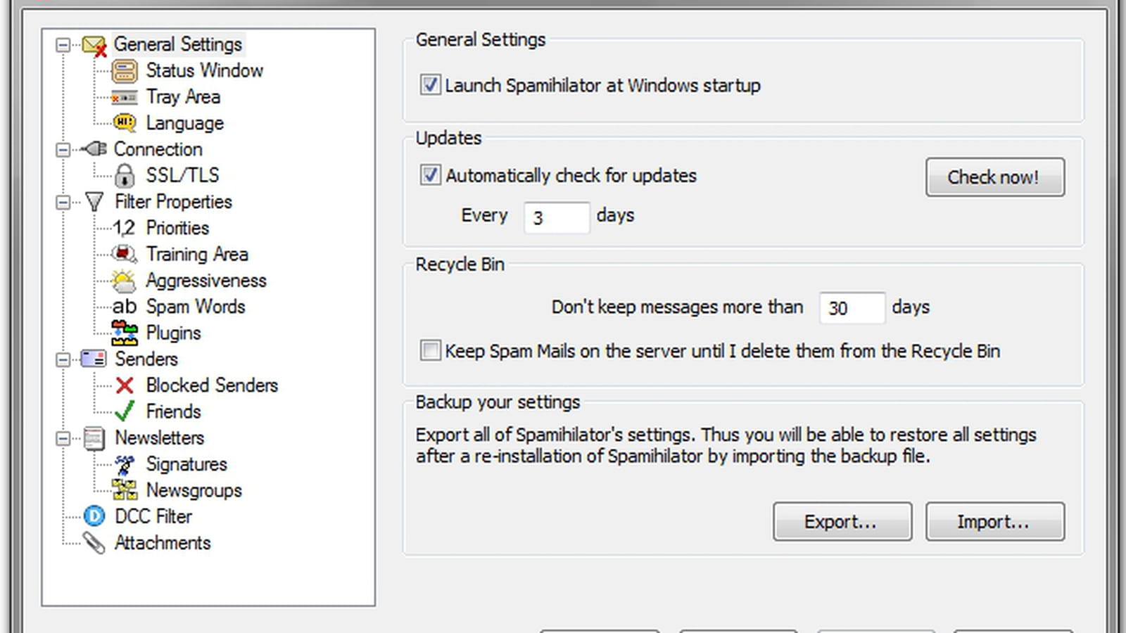This screenshot has height=633, width=1126.
Task: Collapse the Filter Properties tree node
Action: click(x=63, y=203)
